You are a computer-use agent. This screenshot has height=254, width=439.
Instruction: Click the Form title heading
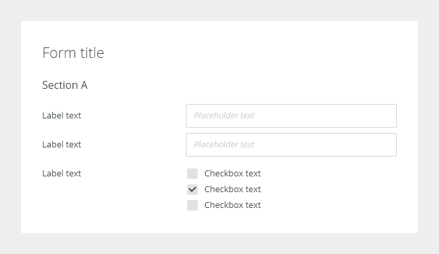tap(73, 53)
